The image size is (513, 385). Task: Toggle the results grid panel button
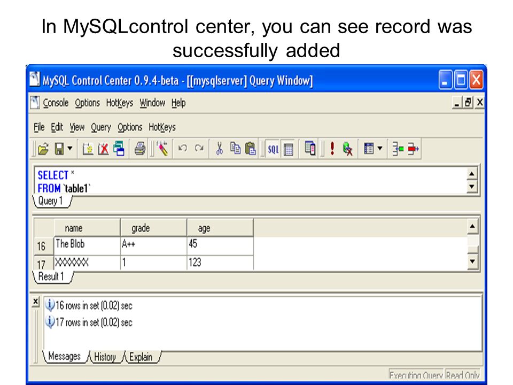coord(289,150)
